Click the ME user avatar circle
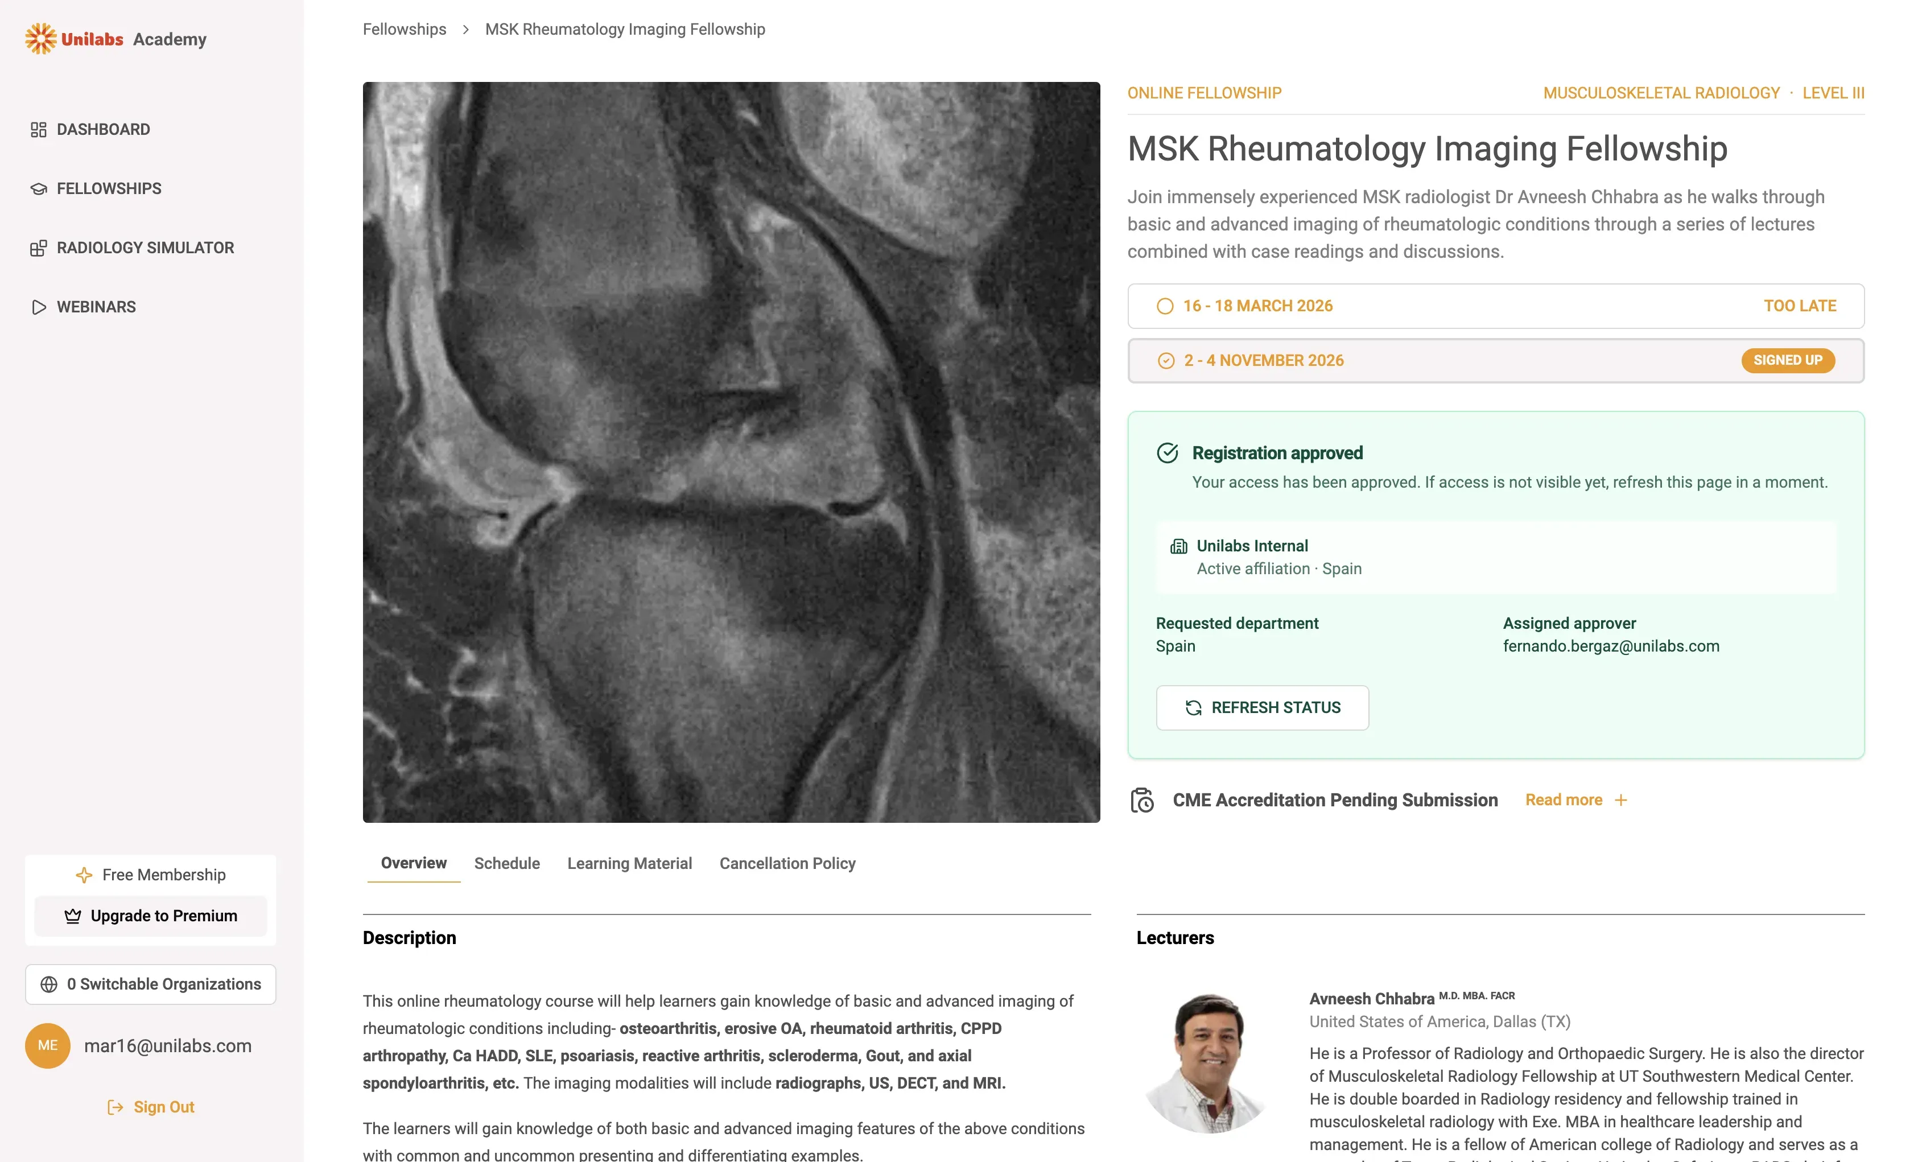The height and width of the screenshot is (1162, 1922). pyautogui.click(x=48, y=1046)
